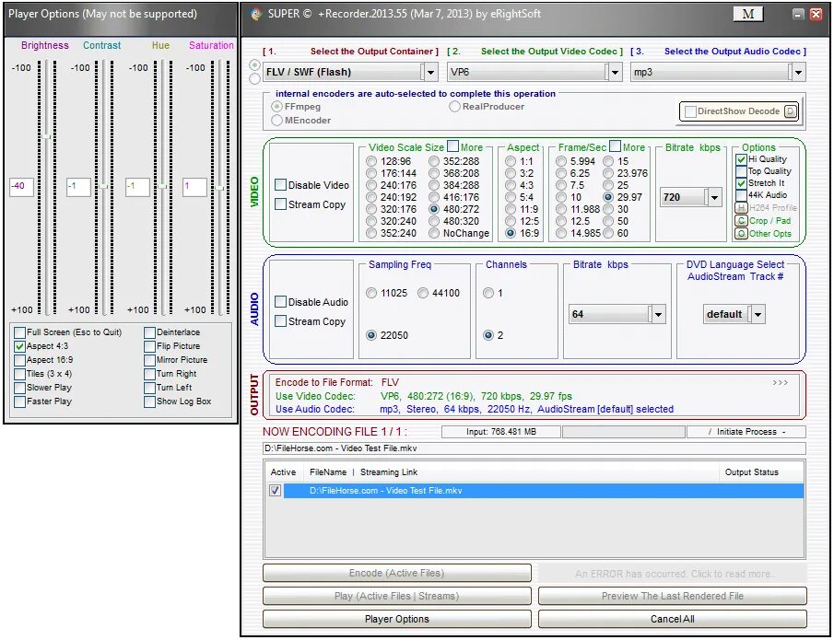Open H264 Profile icon button
This screenshot has width=834, height=640.
tap(741, 208)
